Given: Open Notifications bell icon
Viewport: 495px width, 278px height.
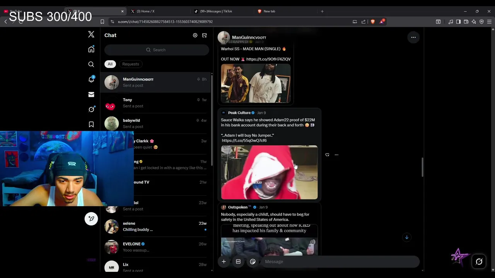Looking at the screenshot, I should click(91, 79).
